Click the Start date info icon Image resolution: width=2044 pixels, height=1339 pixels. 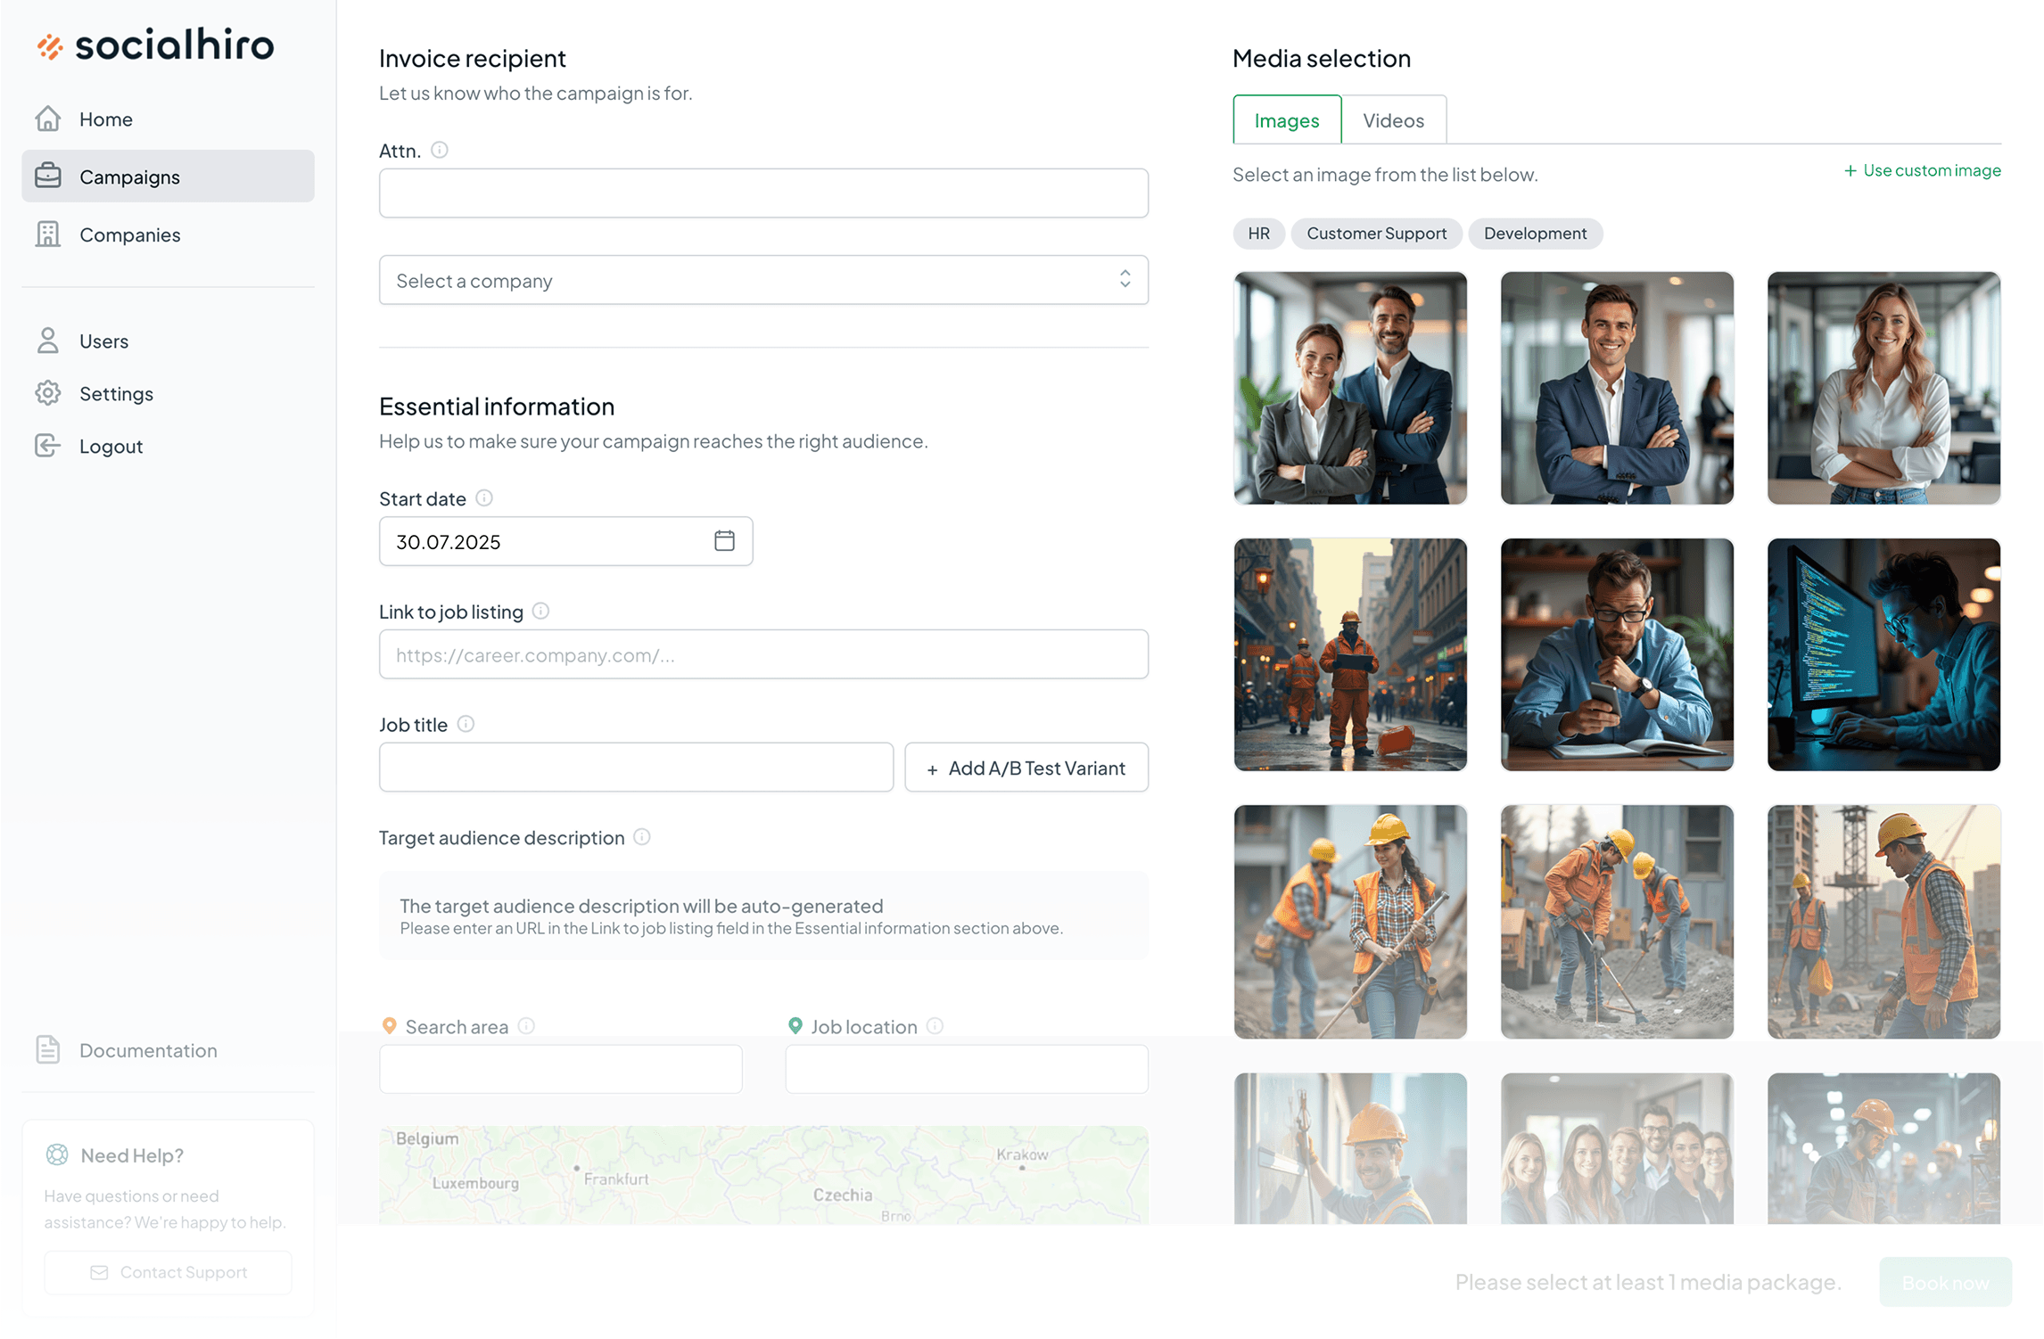coord(484,498)
